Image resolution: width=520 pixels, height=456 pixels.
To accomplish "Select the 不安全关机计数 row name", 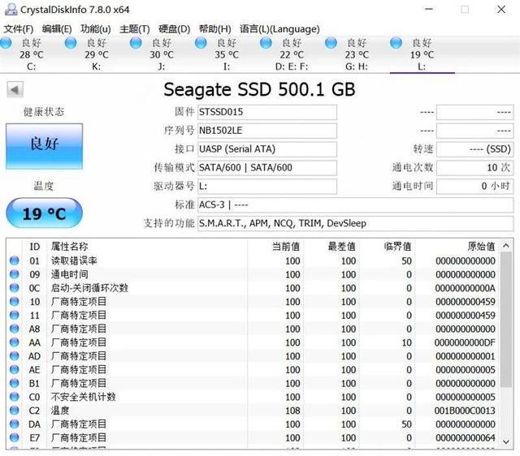I will (83, 397).
